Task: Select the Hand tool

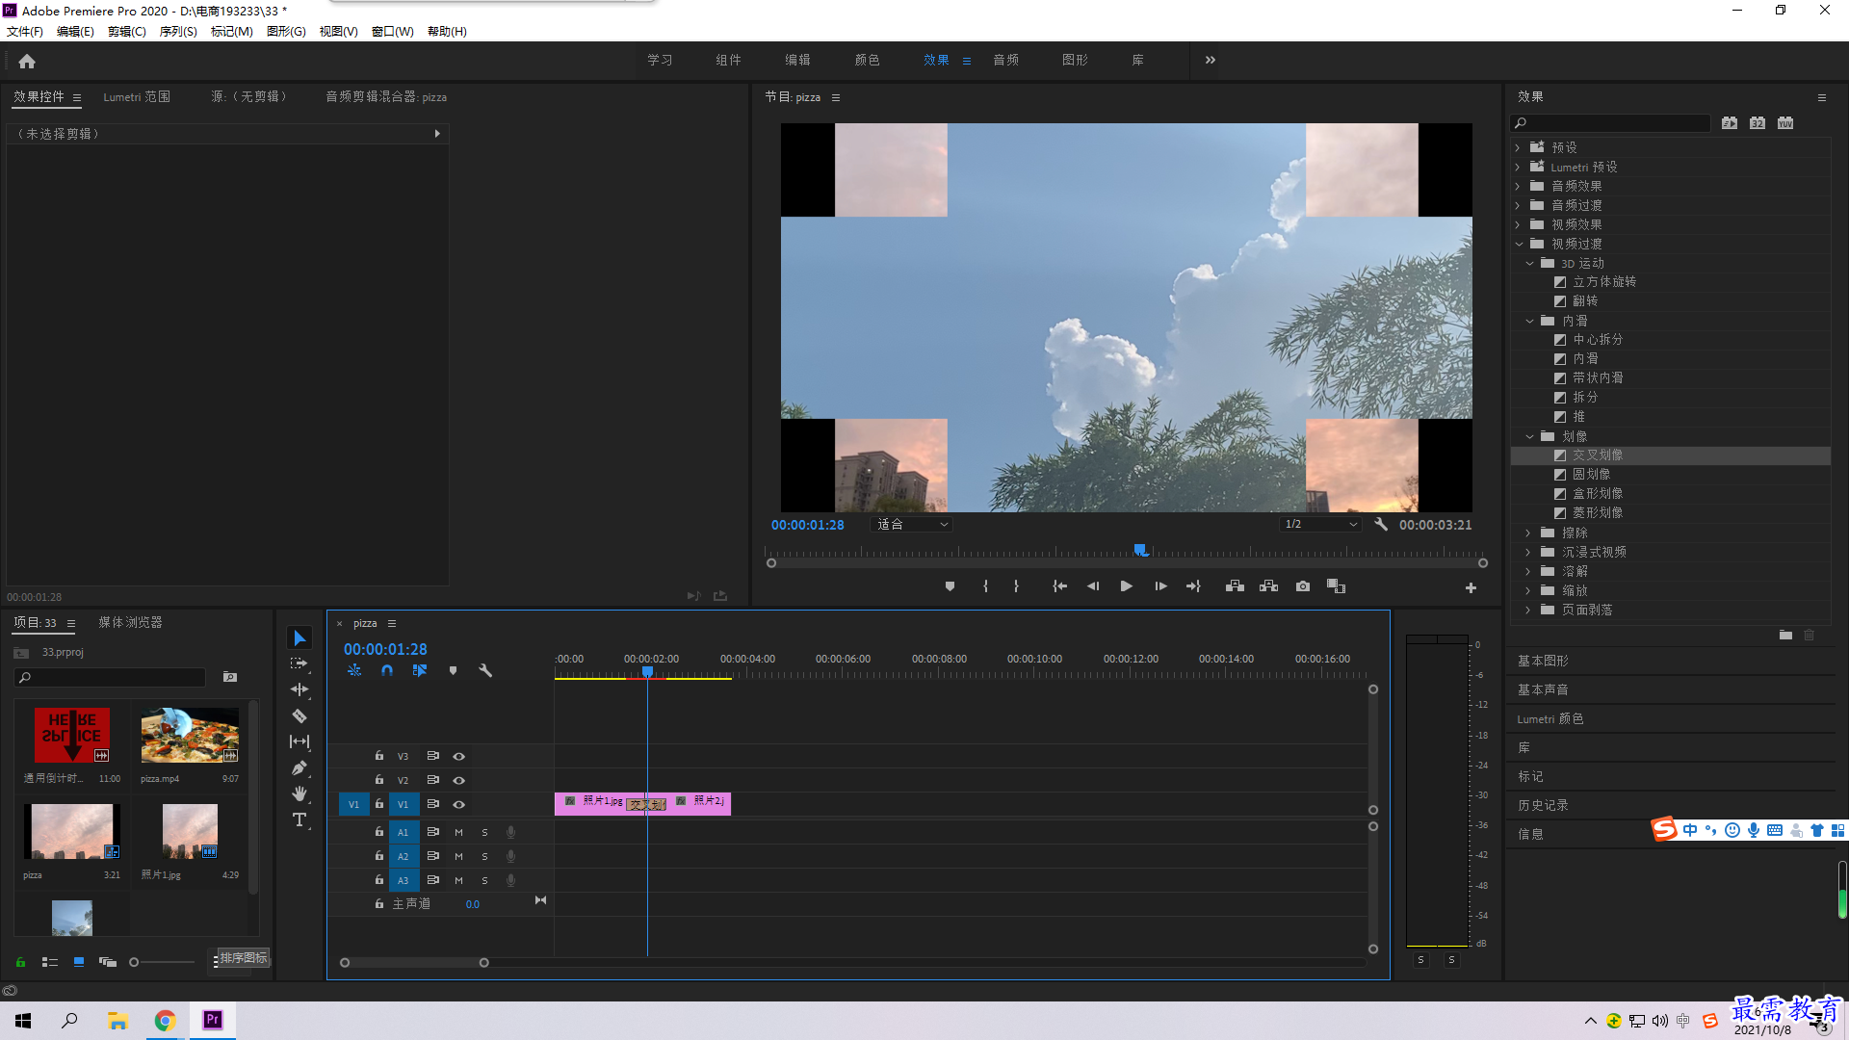Action: tap(299, 793)
